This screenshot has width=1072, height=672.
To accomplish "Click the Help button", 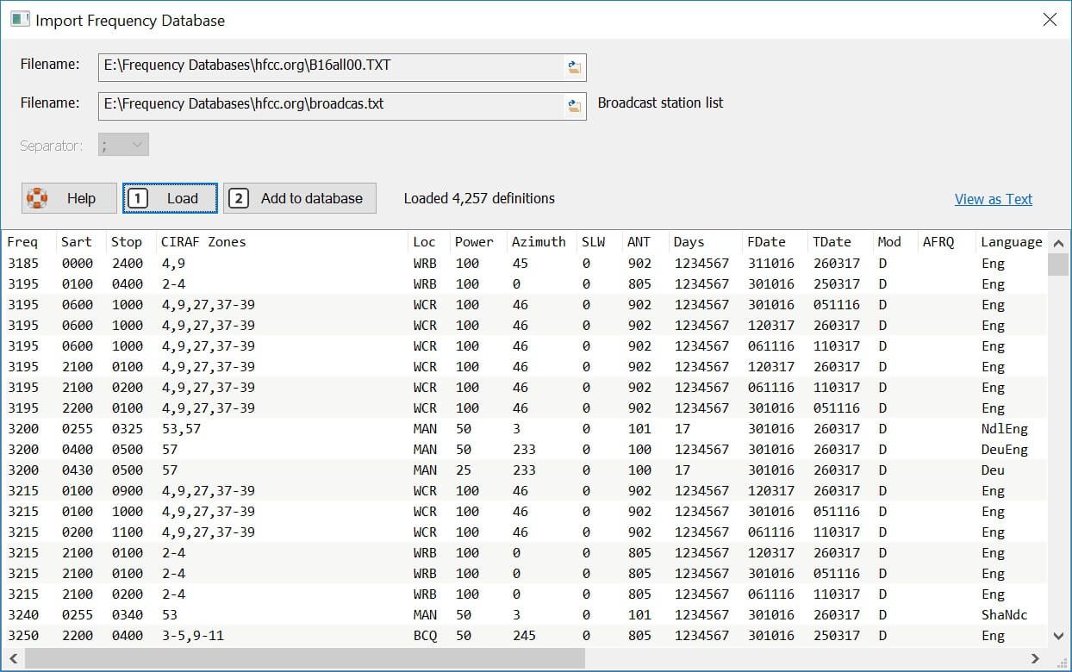I will (69, 197).
